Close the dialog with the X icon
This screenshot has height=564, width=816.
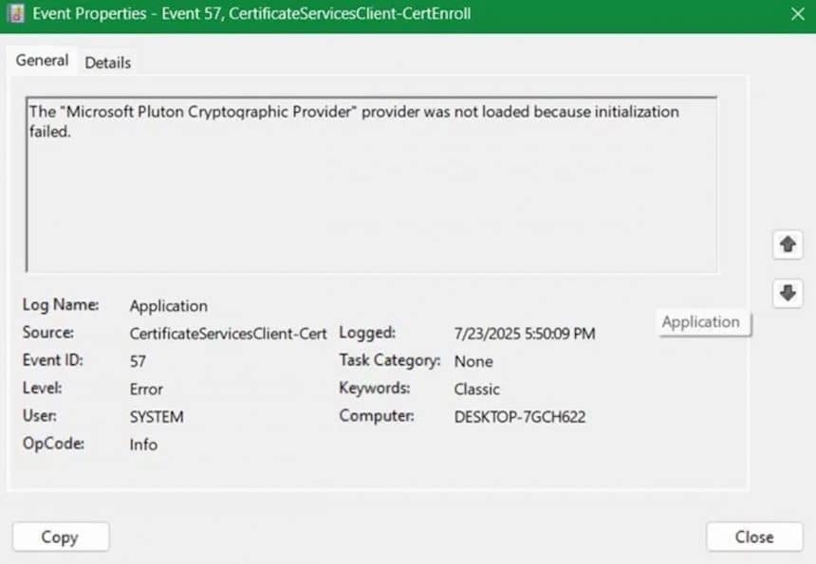797,14
